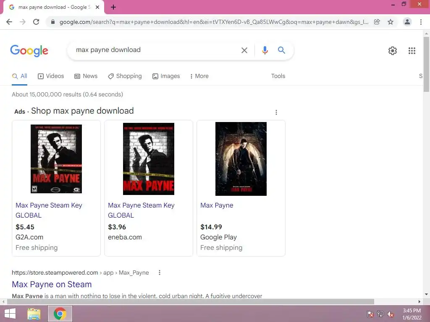Click the scroll down arrow
The image size is (430, 322).
click(426, 295)
